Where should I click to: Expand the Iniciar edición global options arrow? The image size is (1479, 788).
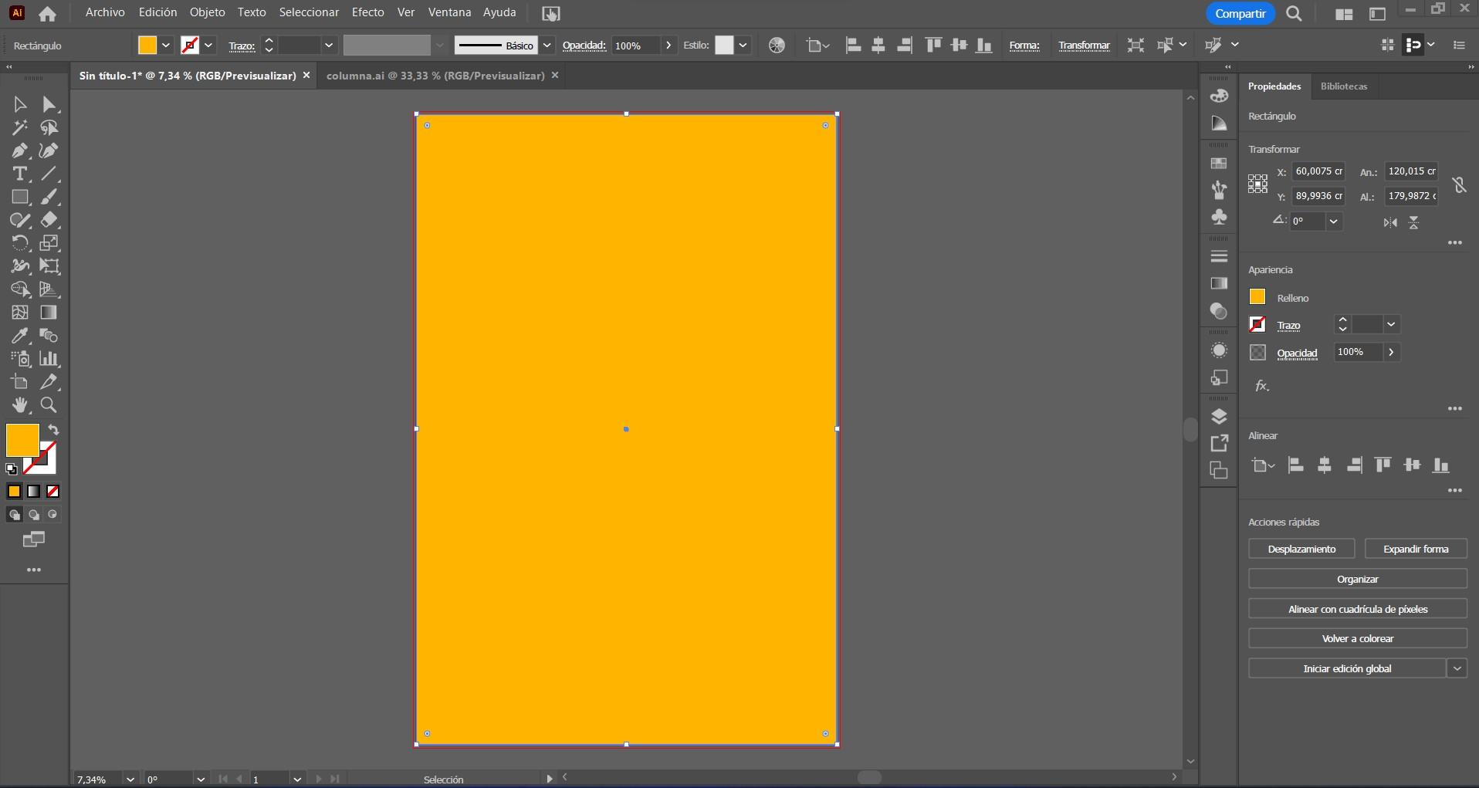[1457, 668]
